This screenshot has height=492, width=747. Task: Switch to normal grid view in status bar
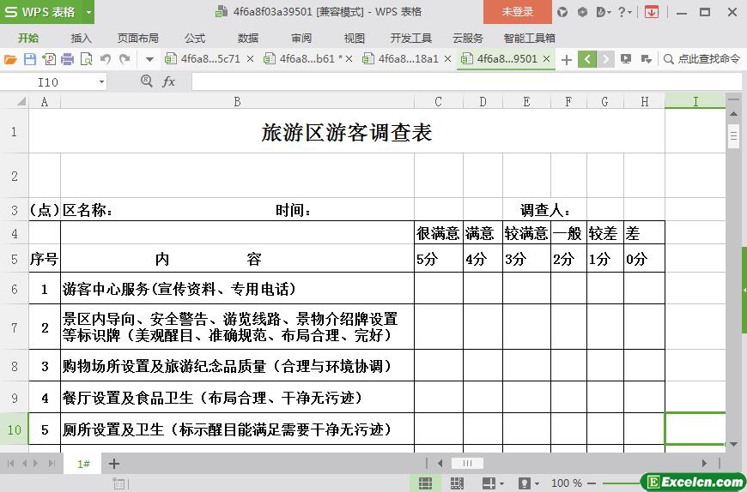(424, 483)
